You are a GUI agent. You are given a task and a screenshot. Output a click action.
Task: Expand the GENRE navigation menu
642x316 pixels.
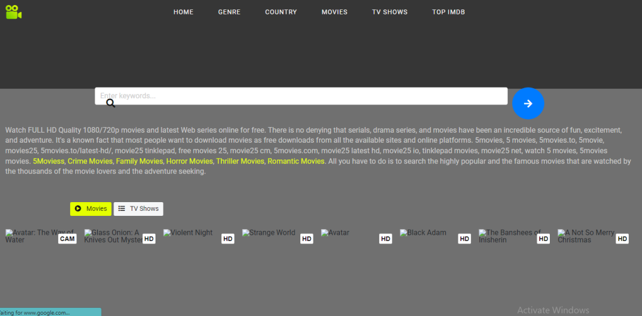[229, 12]
